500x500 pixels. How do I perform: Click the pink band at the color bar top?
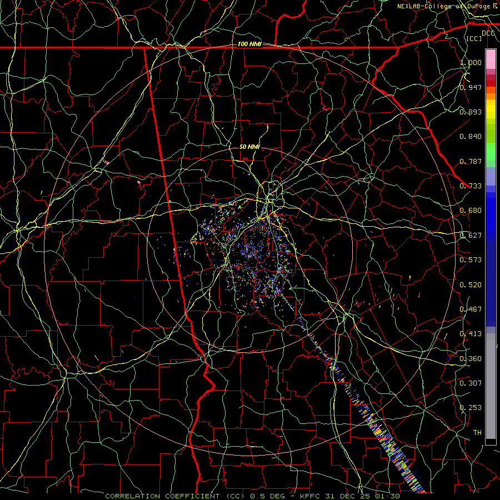(491, 59)
